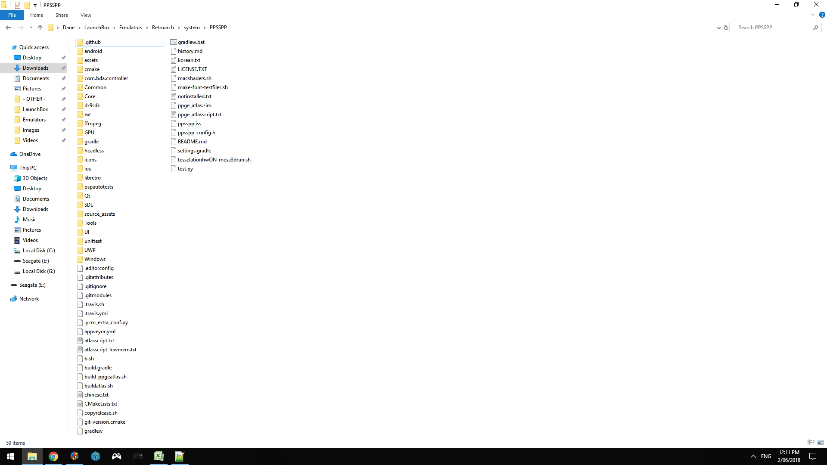Click the ENG language indicator
The width and height of the screenshot is (827, 465).
(766, 456)
